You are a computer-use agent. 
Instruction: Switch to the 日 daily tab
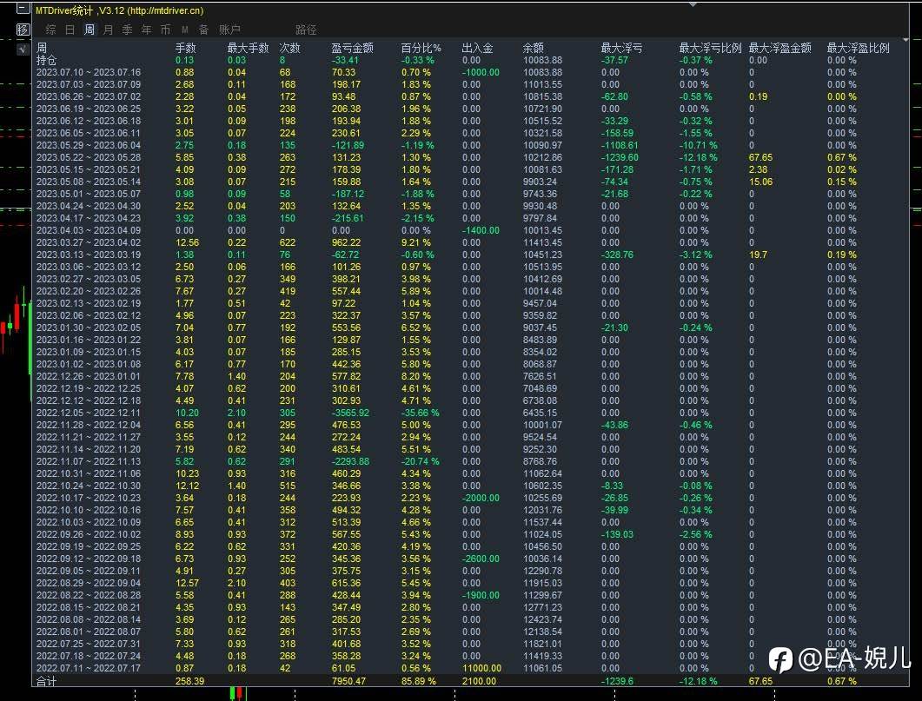(70, 30)
